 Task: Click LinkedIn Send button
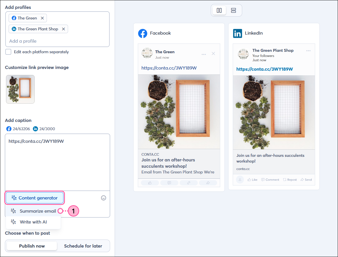tap(306, 180)
